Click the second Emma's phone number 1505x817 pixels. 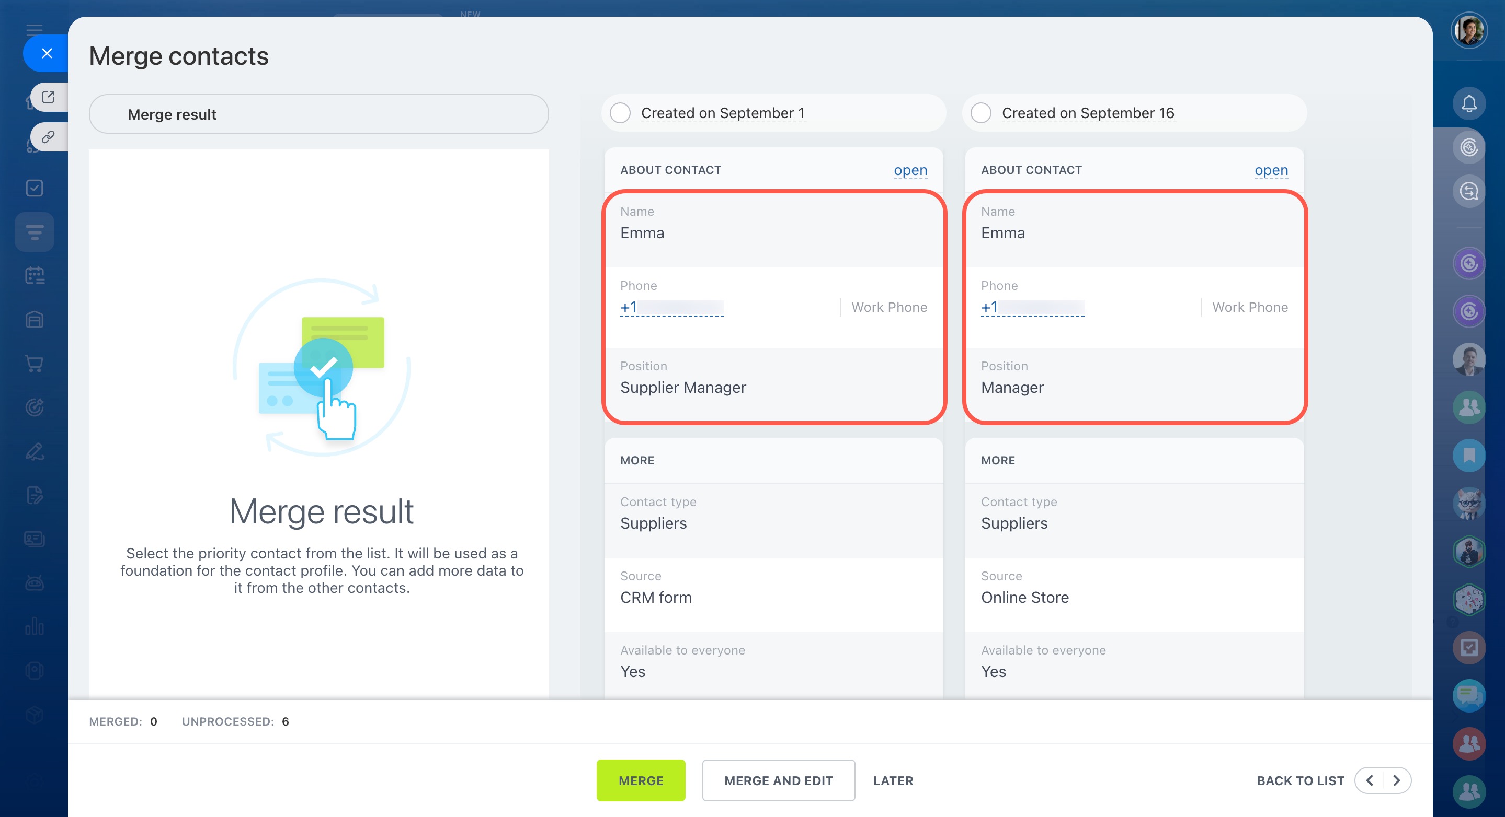click(1032, 307)
